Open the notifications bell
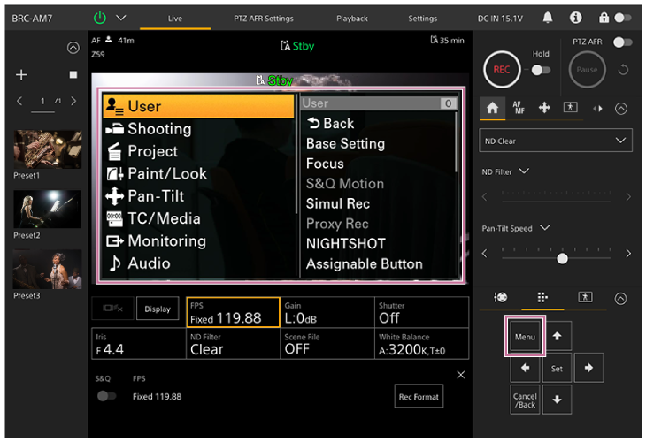The height and width of the screenshot is (442, 646). (548, 18)
